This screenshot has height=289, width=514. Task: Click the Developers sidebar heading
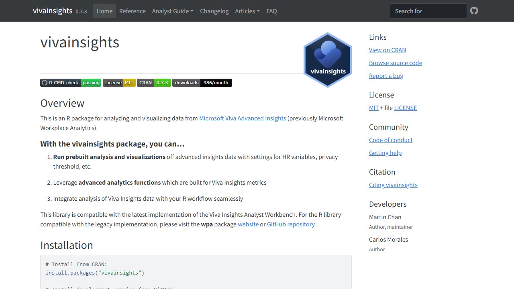click(x=388, y=204)
